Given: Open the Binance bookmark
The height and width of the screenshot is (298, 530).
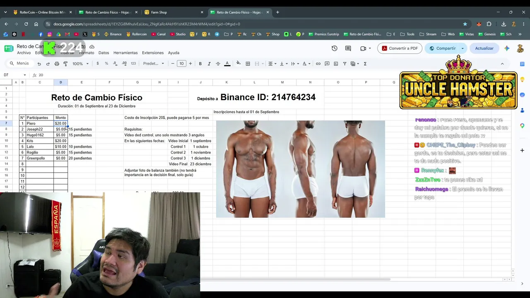Looking at the screenshot, I should point(113,34).
